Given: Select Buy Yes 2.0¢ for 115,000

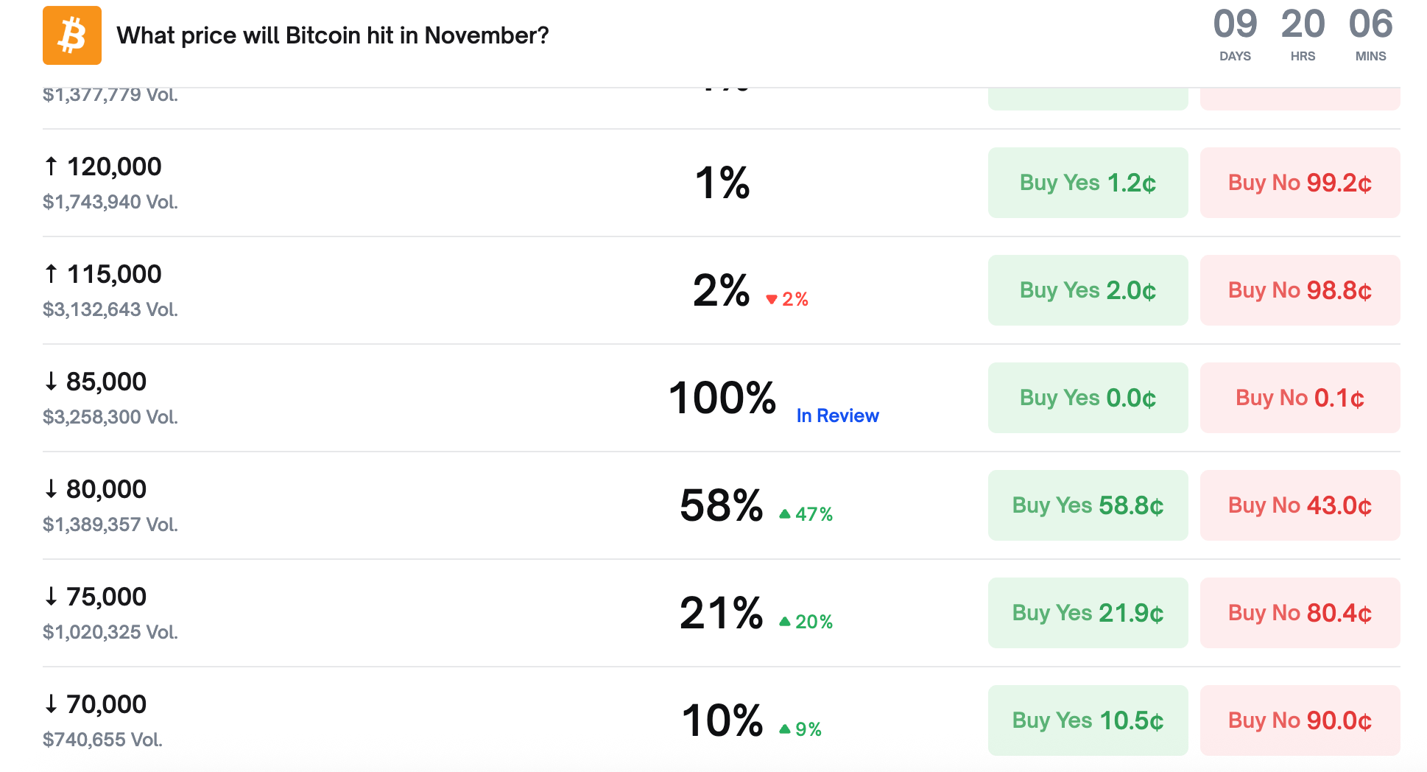Looking at the screenshot, I should [x=1088, y=290].
